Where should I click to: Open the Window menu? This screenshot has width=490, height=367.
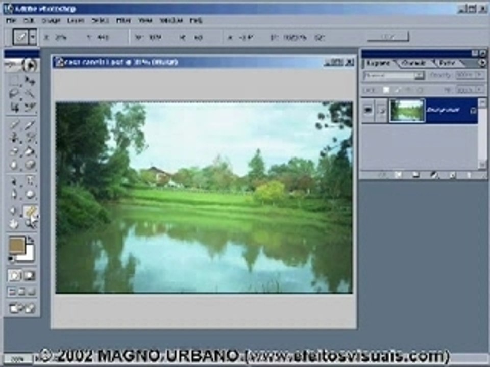click(171, 20)
